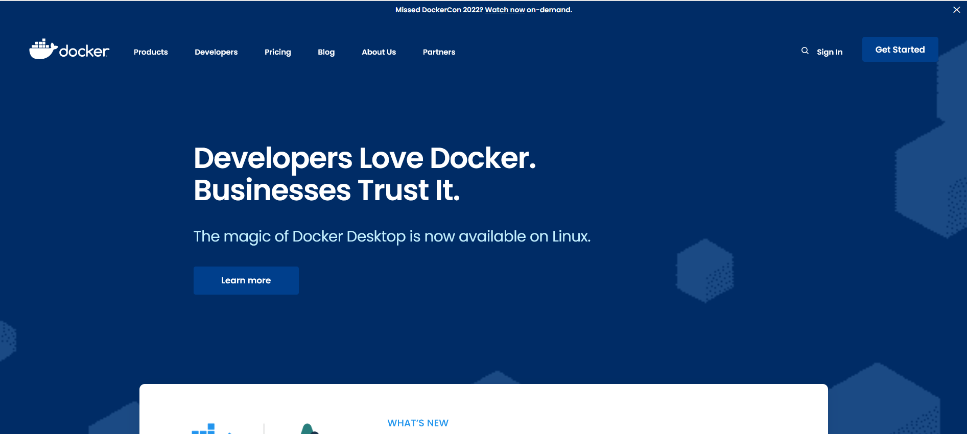
Task: Dismiss the DockerCon announcement banner
Action: click(x=956, y=10)
